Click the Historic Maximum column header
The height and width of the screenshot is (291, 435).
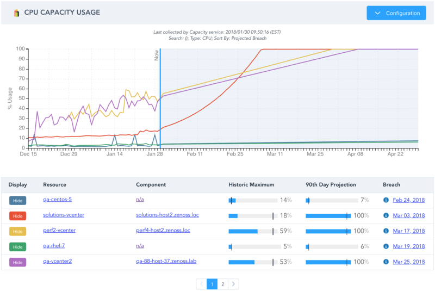(x=251, y=185)
